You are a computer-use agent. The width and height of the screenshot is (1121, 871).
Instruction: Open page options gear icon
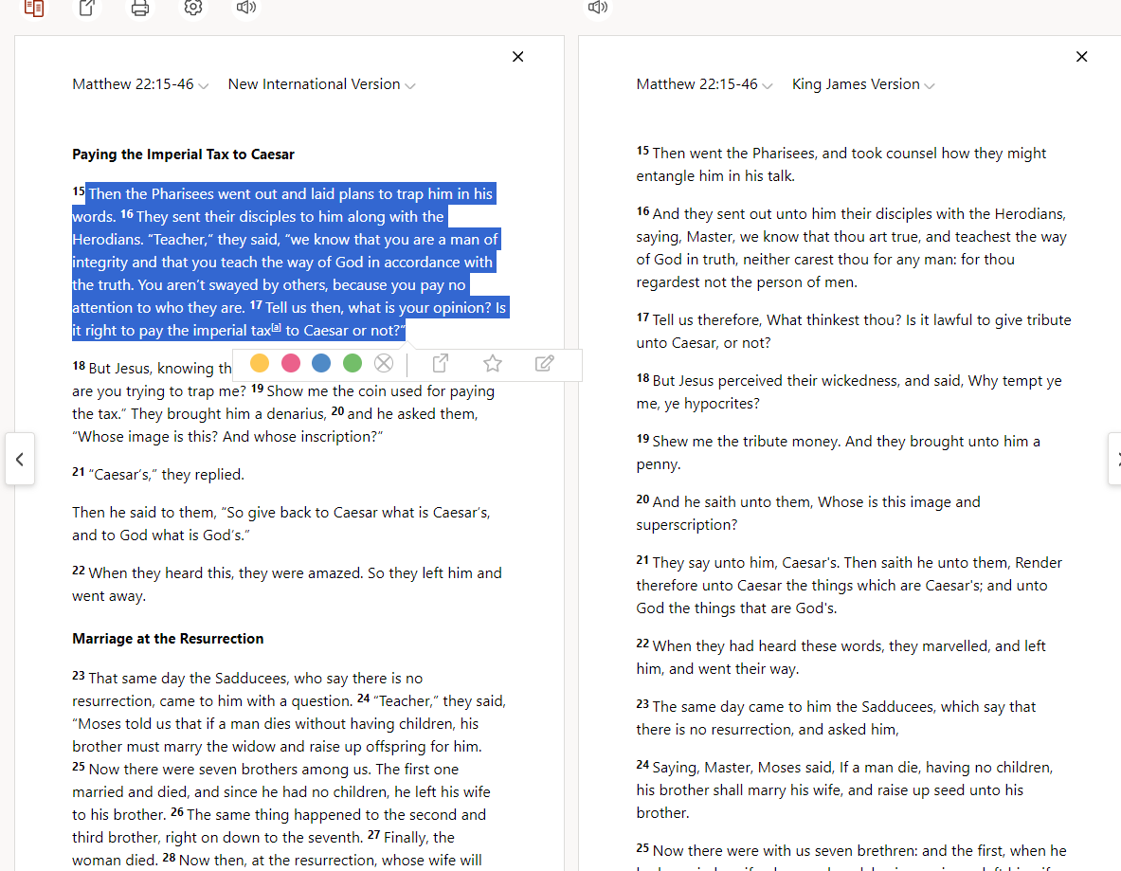click(193, 8)
